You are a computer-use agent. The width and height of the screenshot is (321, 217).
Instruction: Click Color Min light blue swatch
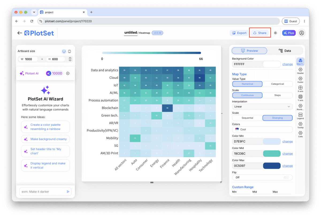(272, 142)
